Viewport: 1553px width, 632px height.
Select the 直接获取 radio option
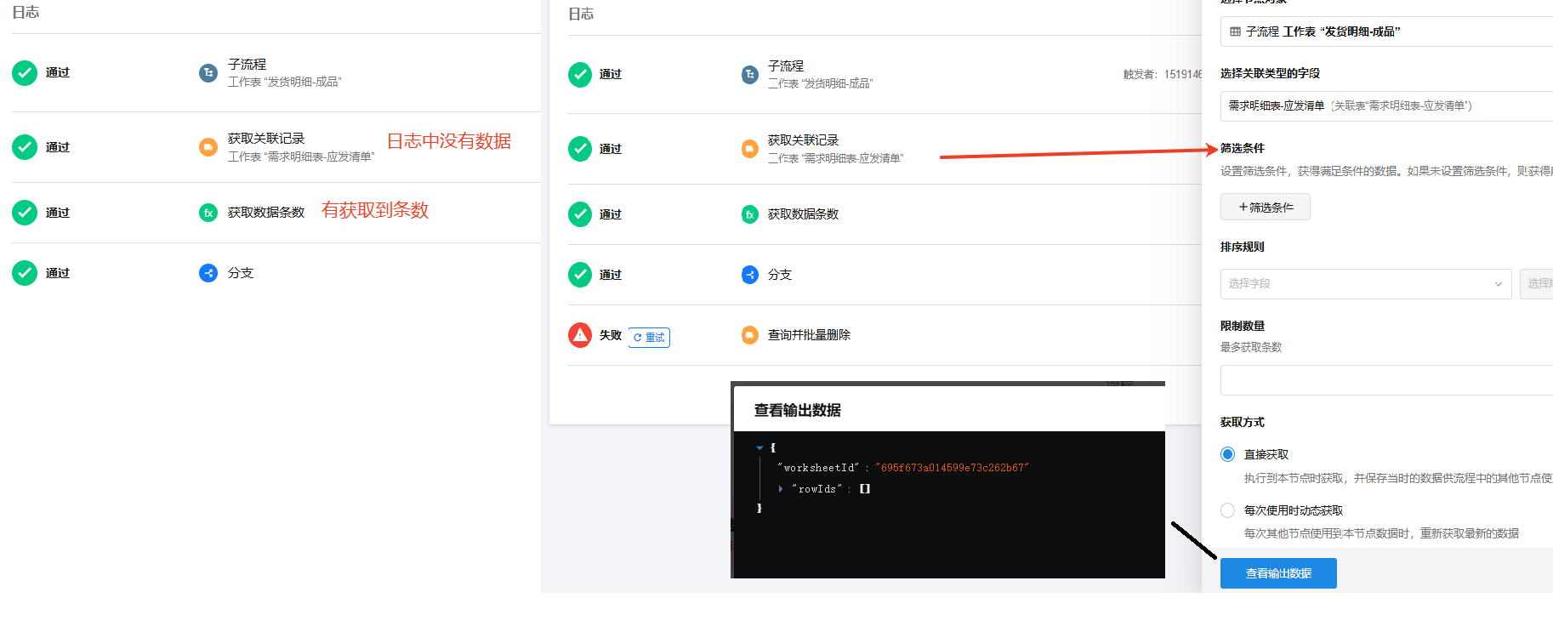1228,454
